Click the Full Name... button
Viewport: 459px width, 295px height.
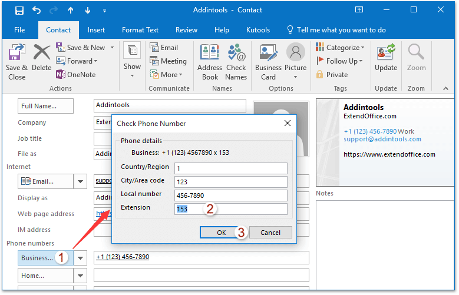pyautogui.click(x=46, y=106)
